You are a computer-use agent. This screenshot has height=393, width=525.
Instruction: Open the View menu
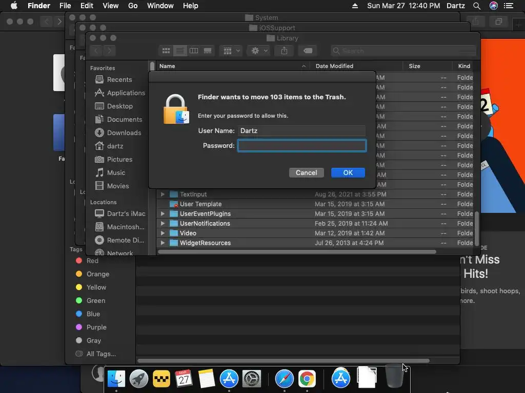tap(111, 6)
